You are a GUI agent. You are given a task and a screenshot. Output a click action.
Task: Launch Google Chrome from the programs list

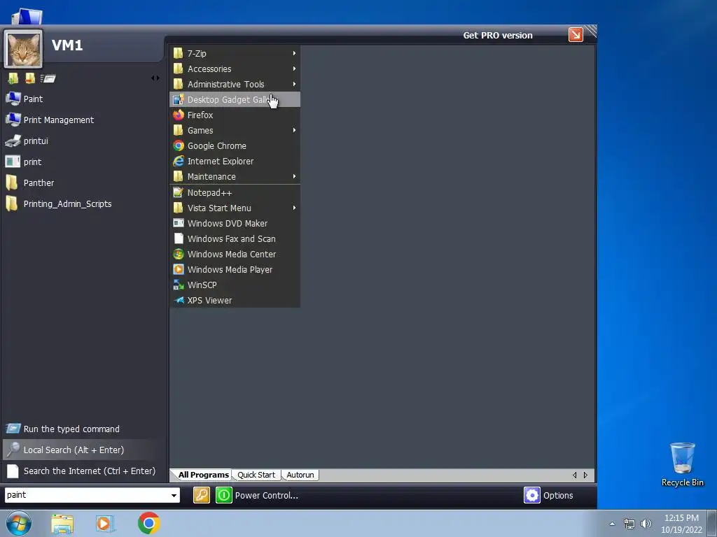click(x=235, y=145)
